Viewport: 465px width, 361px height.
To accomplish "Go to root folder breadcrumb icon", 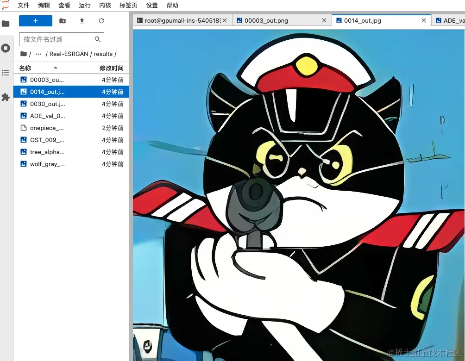I will tap(24, 54).
